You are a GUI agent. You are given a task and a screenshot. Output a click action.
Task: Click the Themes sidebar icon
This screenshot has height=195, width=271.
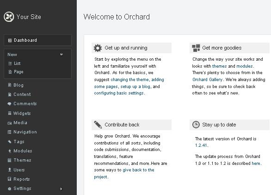(10, 160)
